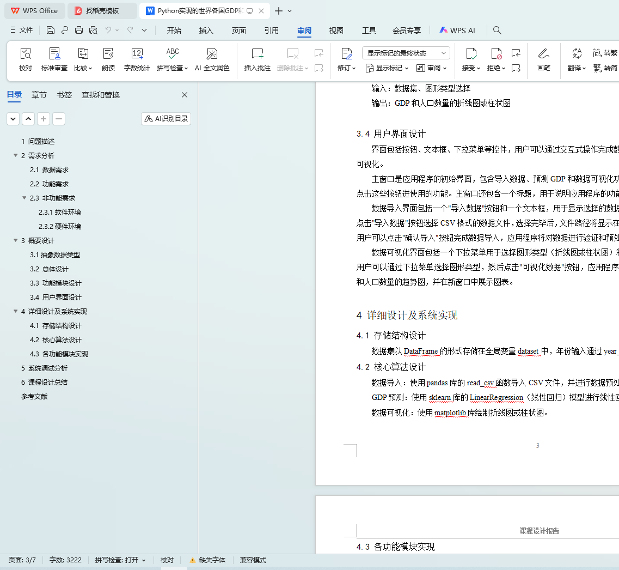The image size is (619, 570).
Task: Click the outline minus demote button
Action: point(59,118)
